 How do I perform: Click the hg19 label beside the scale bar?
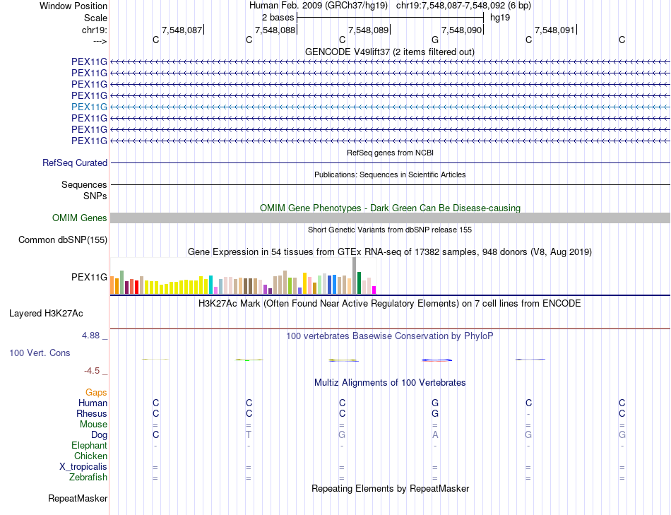pyautogui.click(x=500, y=18)
